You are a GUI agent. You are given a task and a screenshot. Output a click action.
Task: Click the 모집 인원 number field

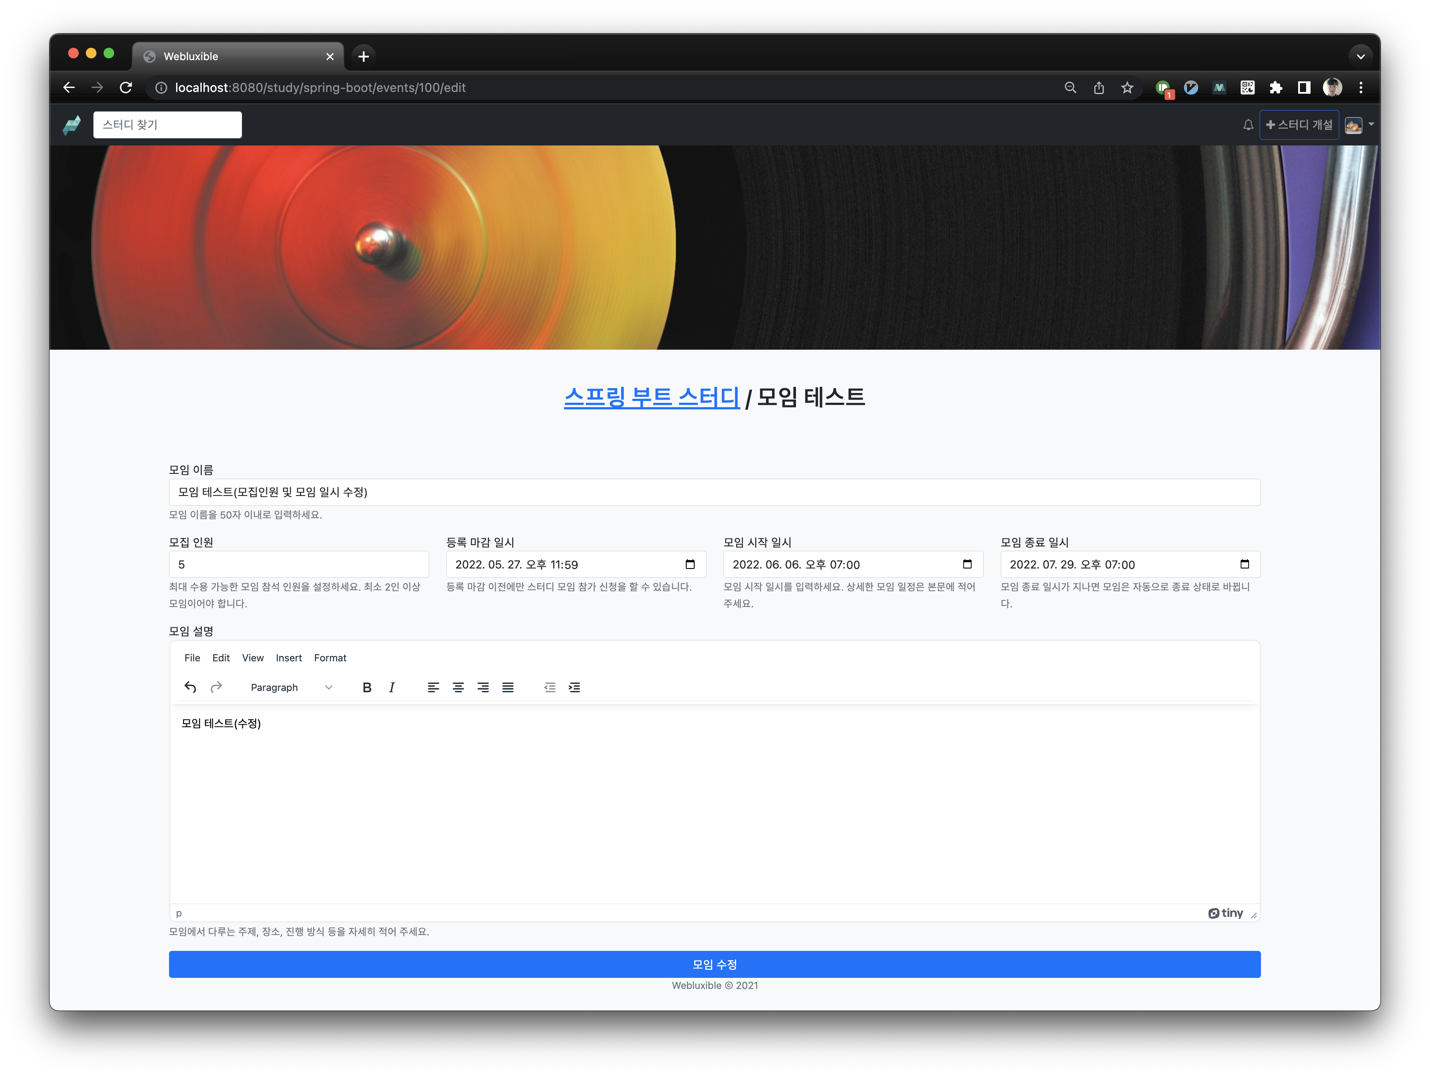[299, 565]
